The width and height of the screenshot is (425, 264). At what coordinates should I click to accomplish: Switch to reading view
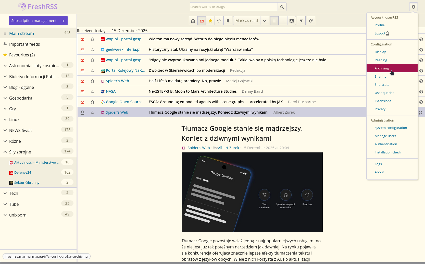(292, 21)
